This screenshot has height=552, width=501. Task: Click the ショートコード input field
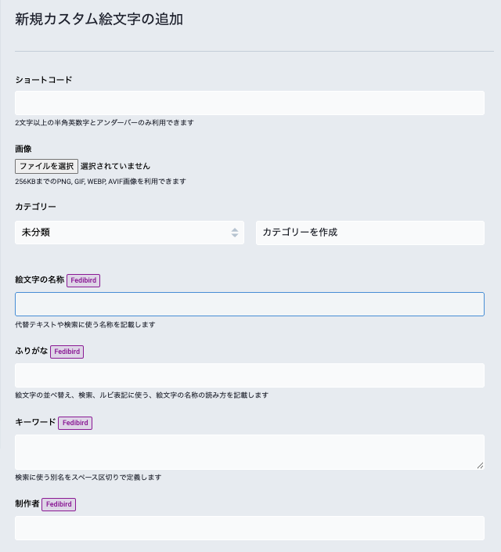[x=250, y=103]
